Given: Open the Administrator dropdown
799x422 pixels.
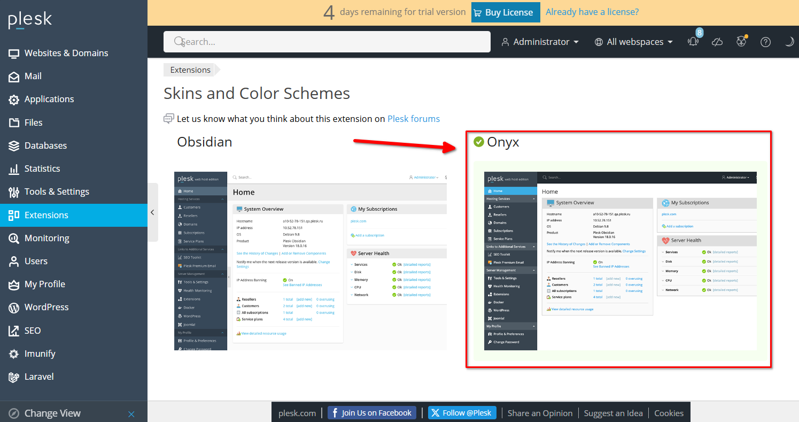Looking at the screenshot, I should pyautogui.click(x=540, y=42).
